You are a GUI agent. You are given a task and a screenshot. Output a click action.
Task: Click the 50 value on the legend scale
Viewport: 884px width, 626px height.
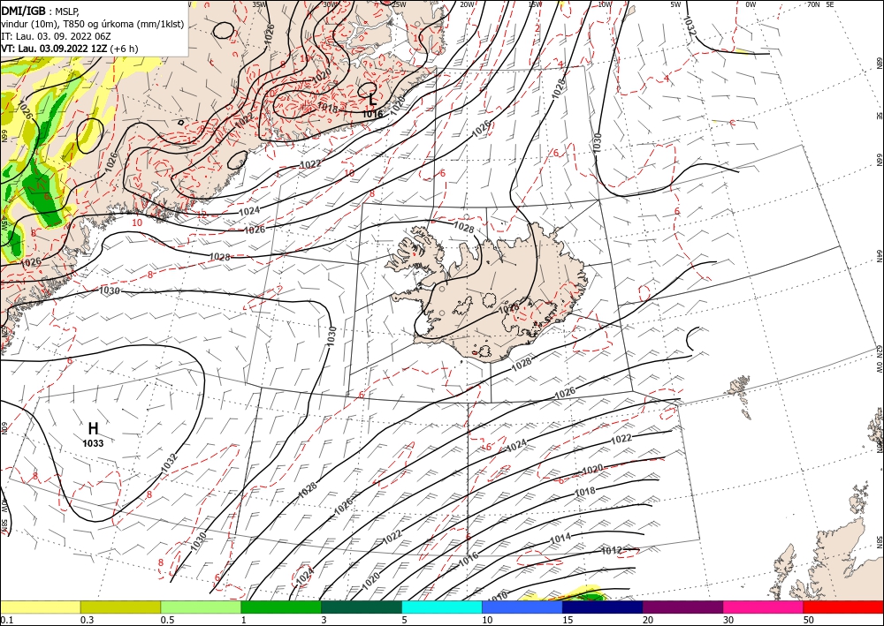coord(809,620)
